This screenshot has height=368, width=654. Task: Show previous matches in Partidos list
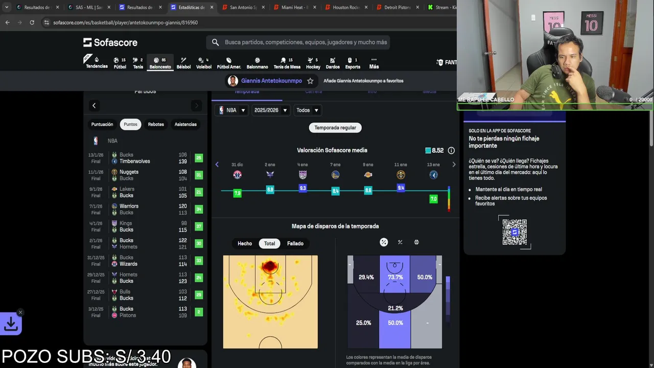pyautogui.click(x=94, y=106)
